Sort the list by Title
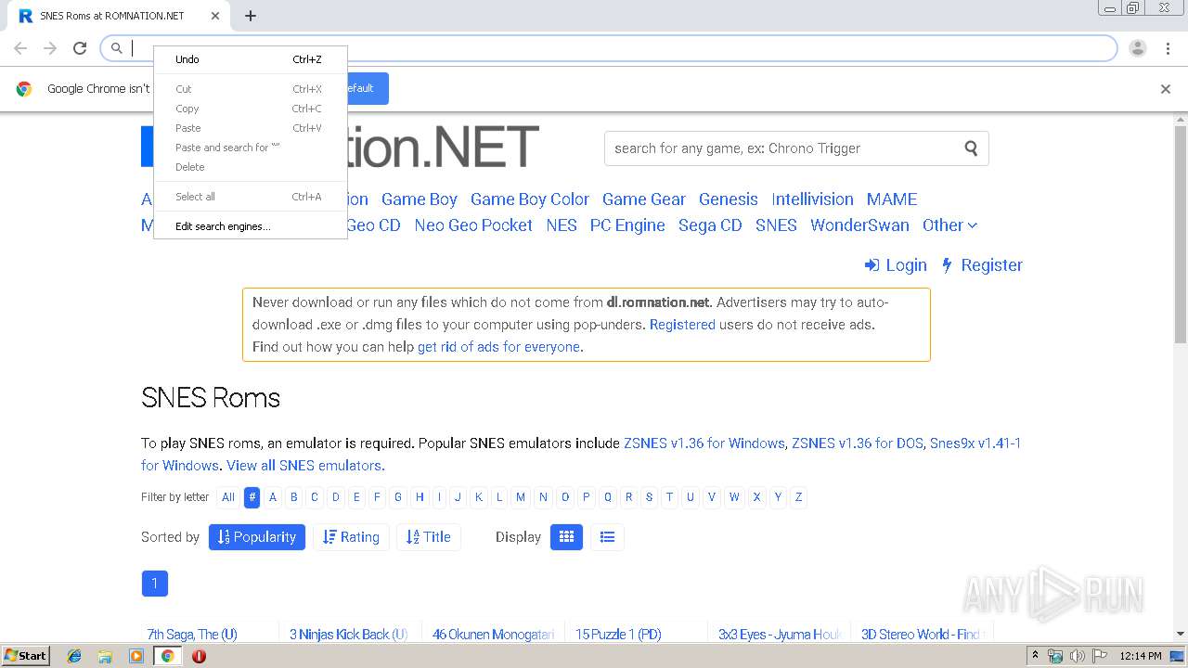The image size is (1188, 668). pyautogui.click(x=429, y=537)
